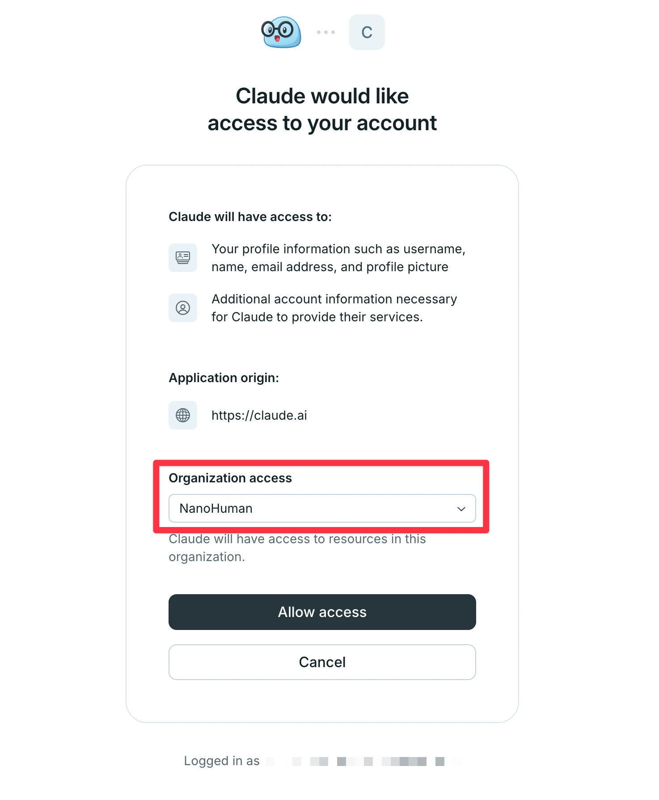Image resolution: width=659 pixels, height=800 pixels.
Task: Click the 'Allow access' button
Action: (x=322, y=612)
